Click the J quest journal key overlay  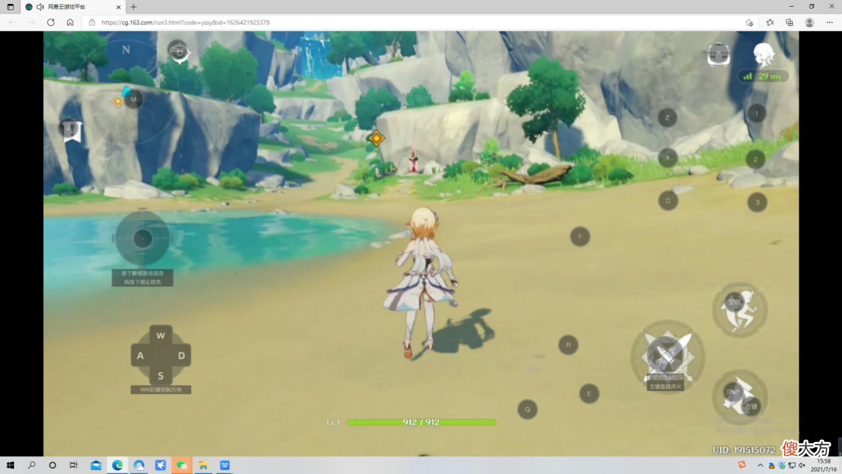point(68,128)
